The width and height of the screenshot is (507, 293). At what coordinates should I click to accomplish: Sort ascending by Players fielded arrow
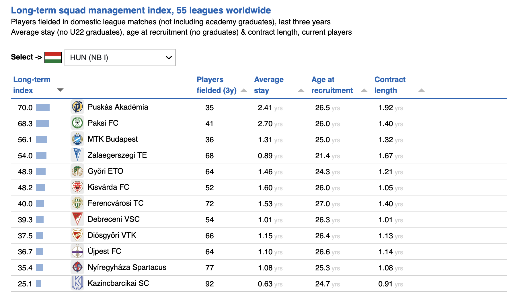244,90
